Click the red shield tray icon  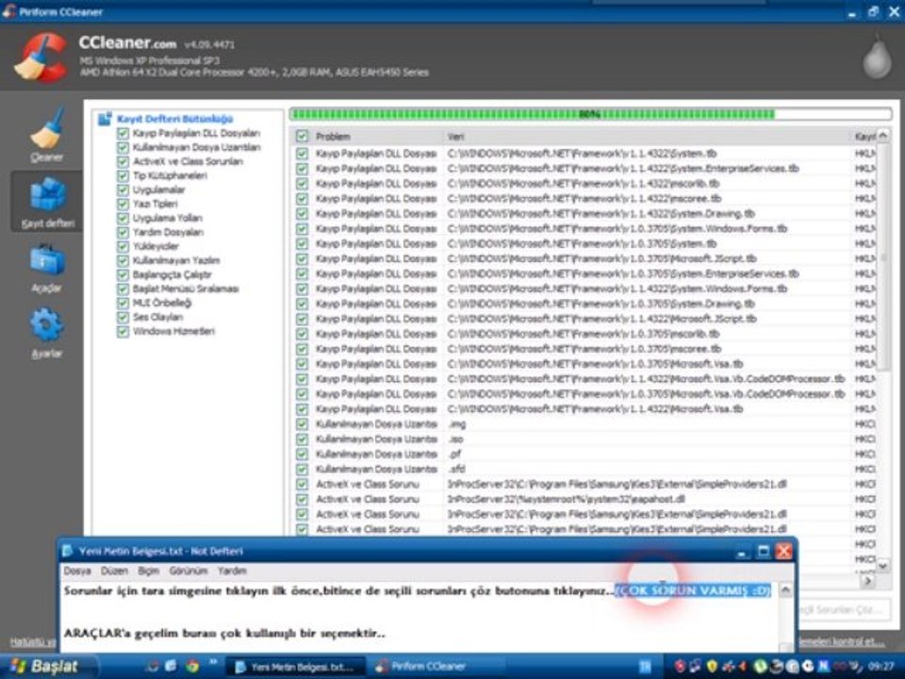pos(681,667)
